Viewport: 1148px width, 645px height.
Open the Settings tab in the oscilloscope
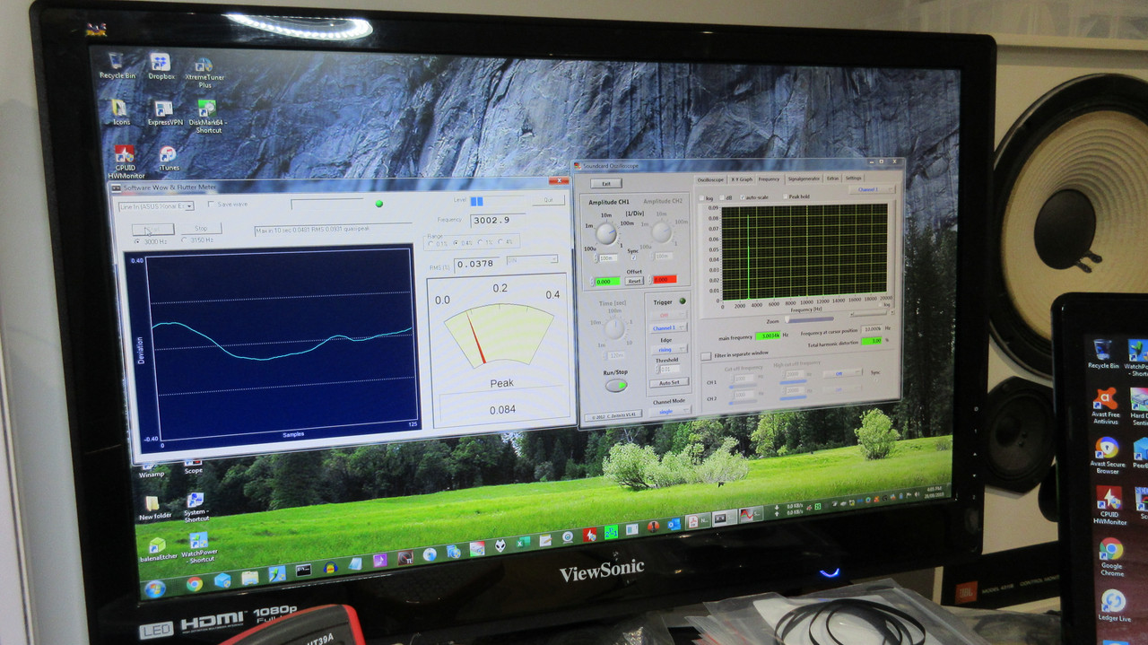coord(854,178)
